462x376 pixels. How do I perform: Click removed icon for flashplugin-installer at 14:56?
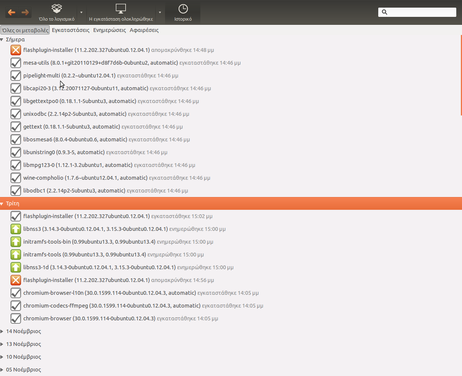coord(15,280)
